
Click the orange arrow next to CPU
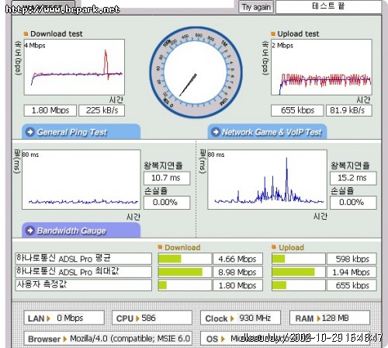click(x=137, y=318)
